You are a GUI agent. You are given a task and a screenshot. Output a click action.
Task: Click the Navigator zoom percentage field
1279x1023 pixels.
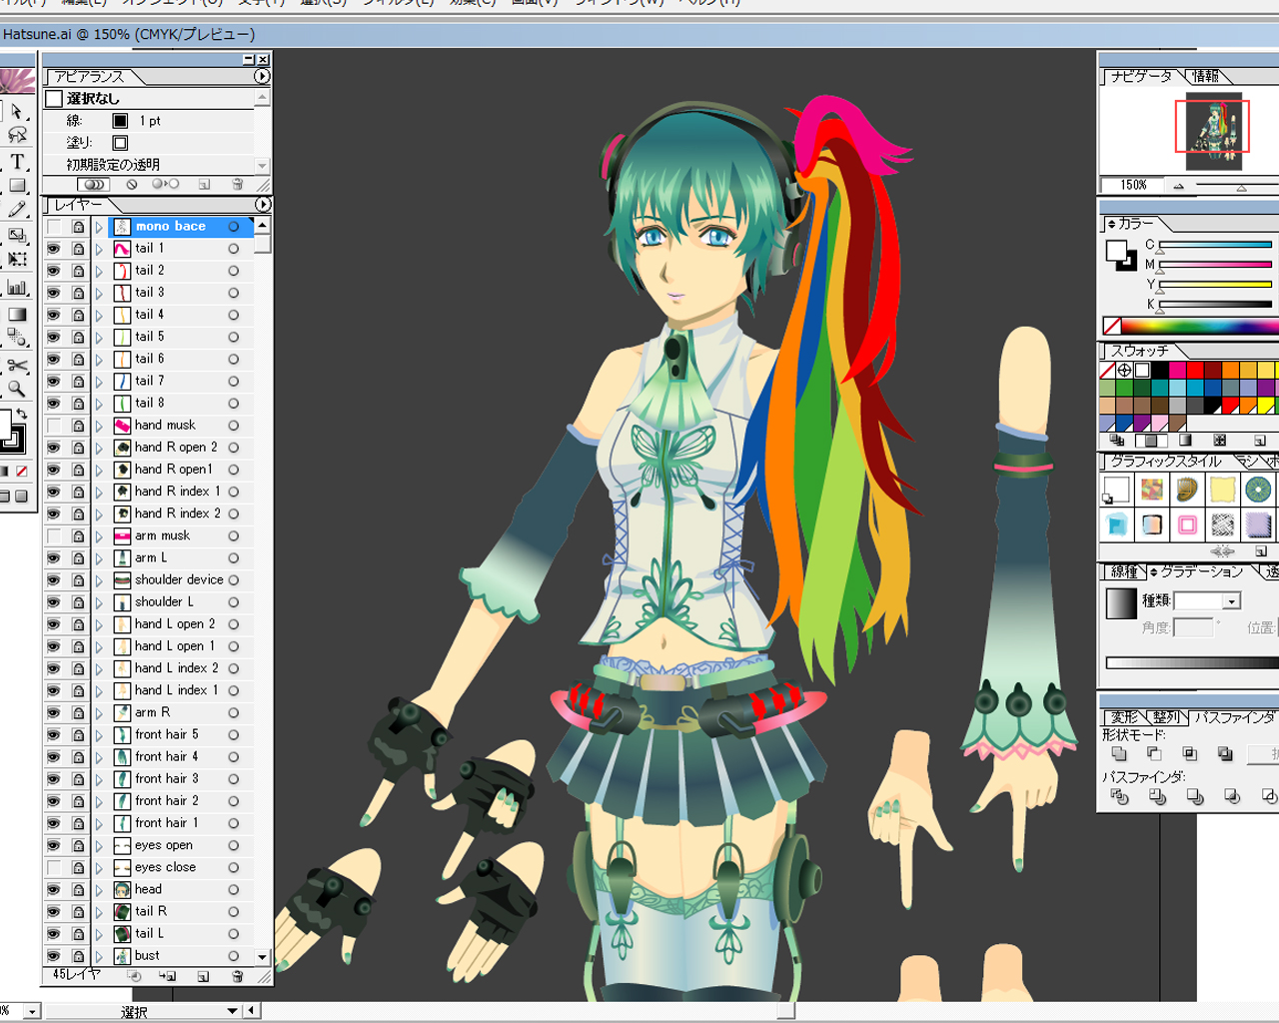click(x=1134, y=186)
